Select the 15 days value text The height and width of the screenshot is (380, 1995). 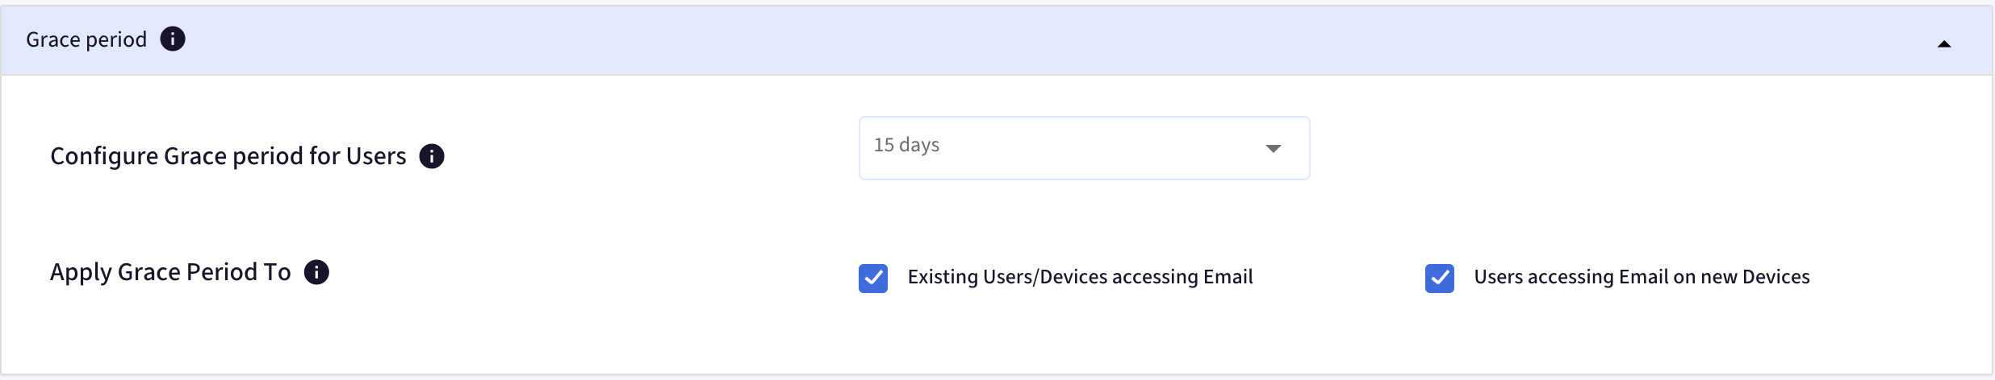pyautogui.click(x=906, y=145)
